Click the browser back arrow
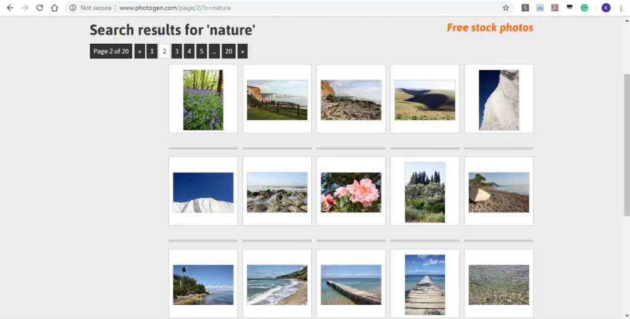This screenshot has width=630, height=319. (10, 7)
